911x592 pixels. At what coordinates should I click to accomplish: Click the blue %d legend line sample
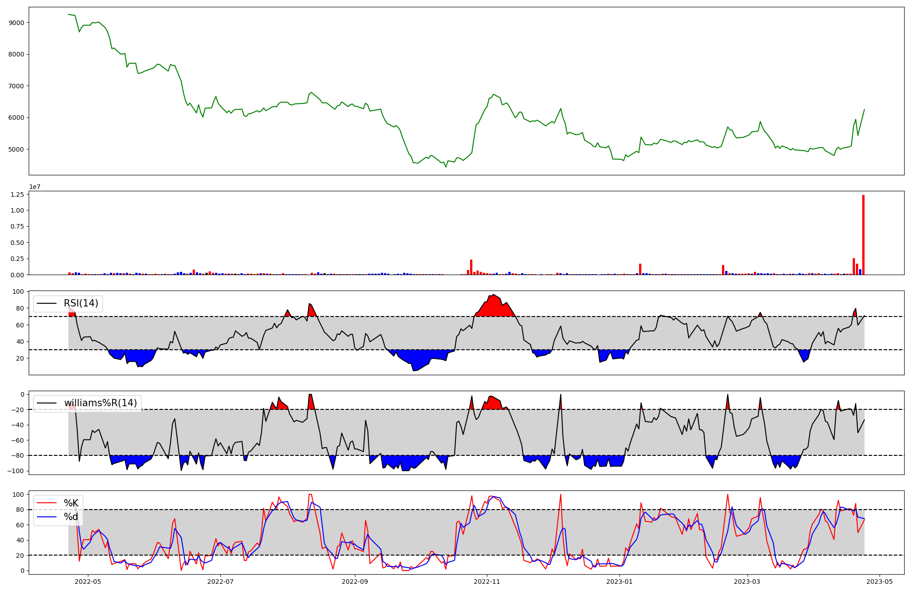coord(46,517)
